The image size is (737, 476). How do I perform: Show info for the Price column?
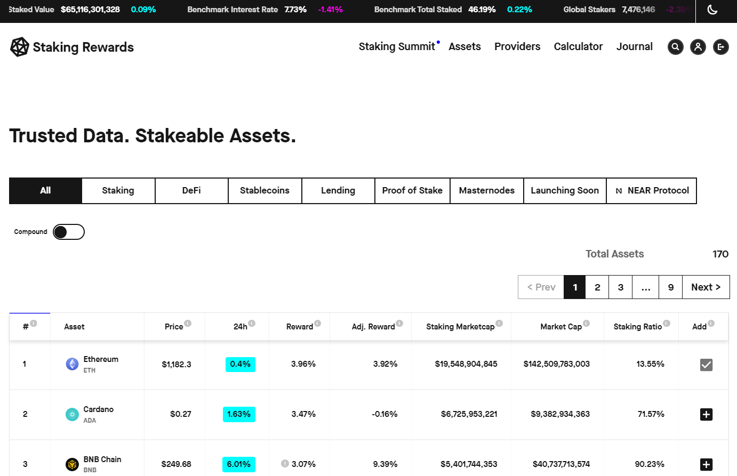pos(188,324)
